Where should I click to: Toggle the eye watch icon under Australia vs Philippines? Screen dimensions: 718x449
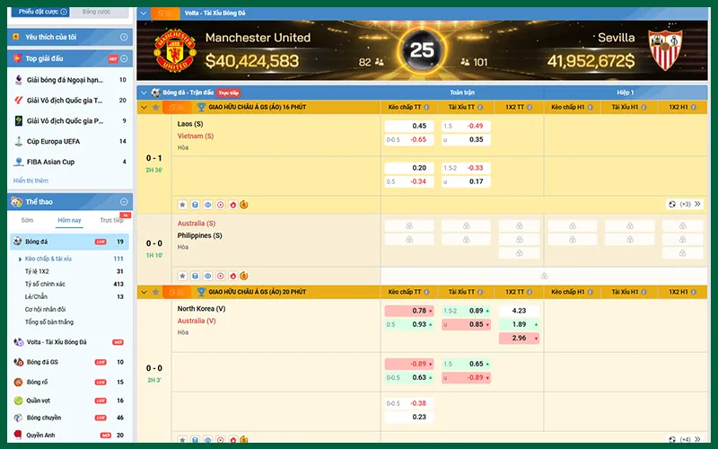pos(208,276)
